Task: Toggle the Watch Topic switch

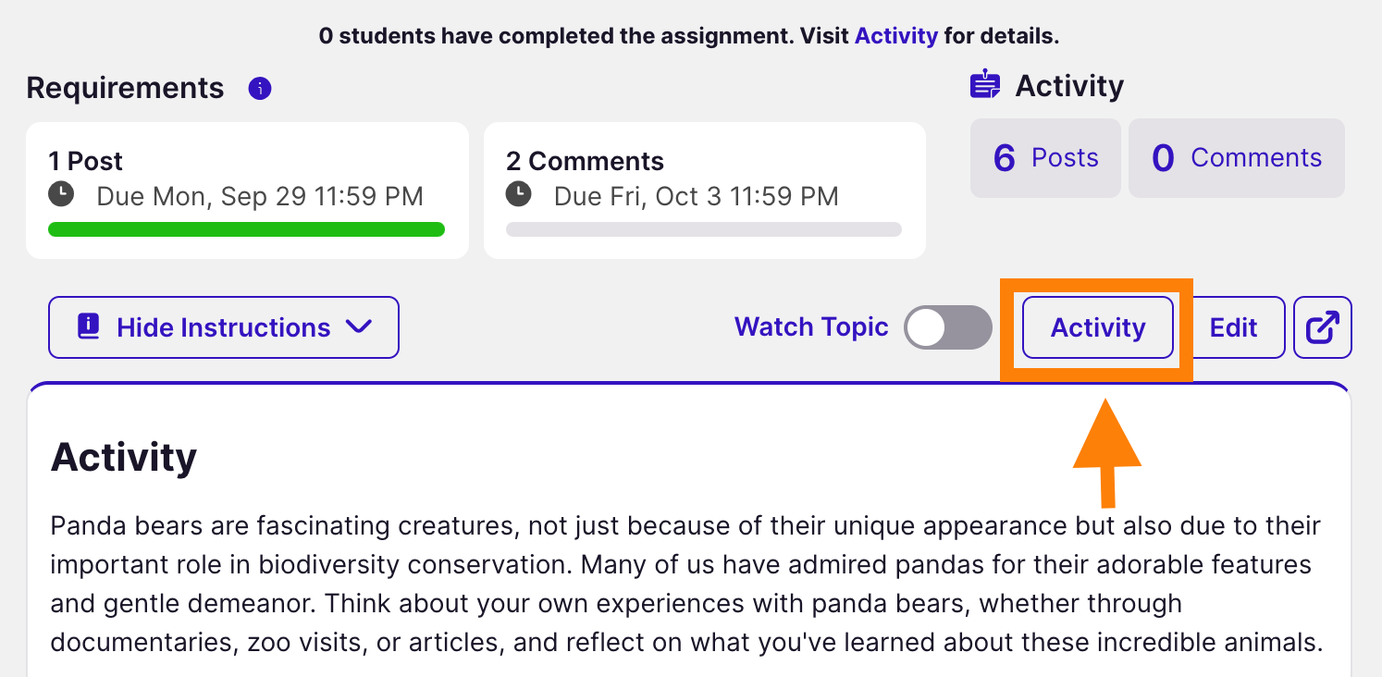Action: tap(947, 327)
